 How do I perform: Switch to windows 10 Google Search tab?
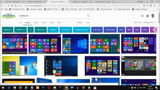[80, 2]
